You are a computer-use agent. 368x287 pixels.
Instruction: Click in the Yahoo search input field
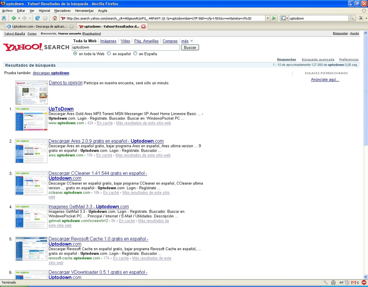pyautogui.click(x=126, y=47)
